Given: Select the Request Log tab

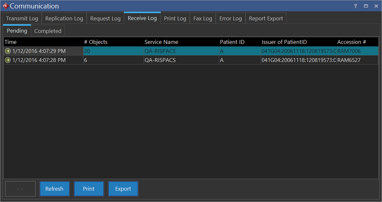Looking at the screenshot, I should [105, 19].
